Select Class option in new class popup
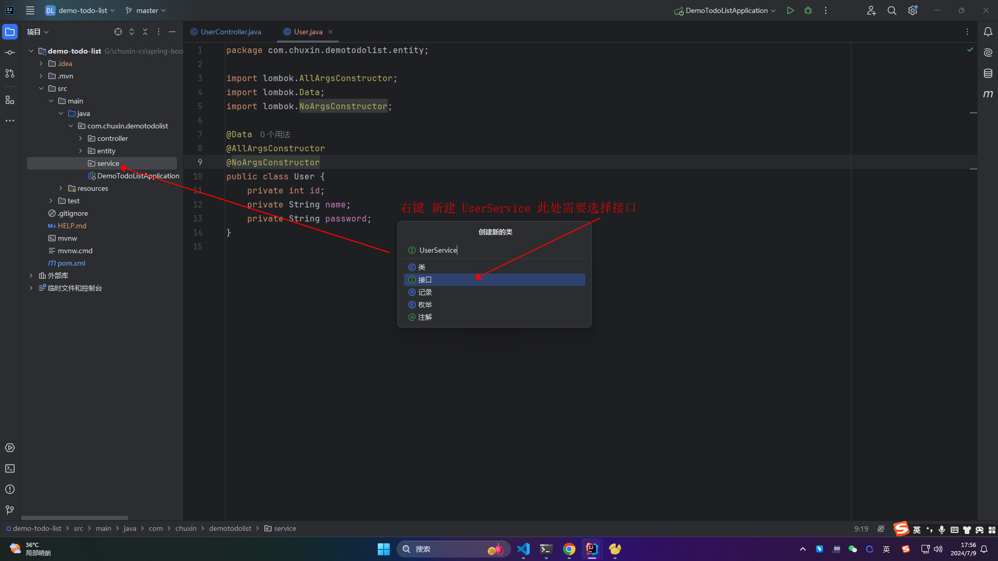 pyautogui.click(x=494, y=267)
